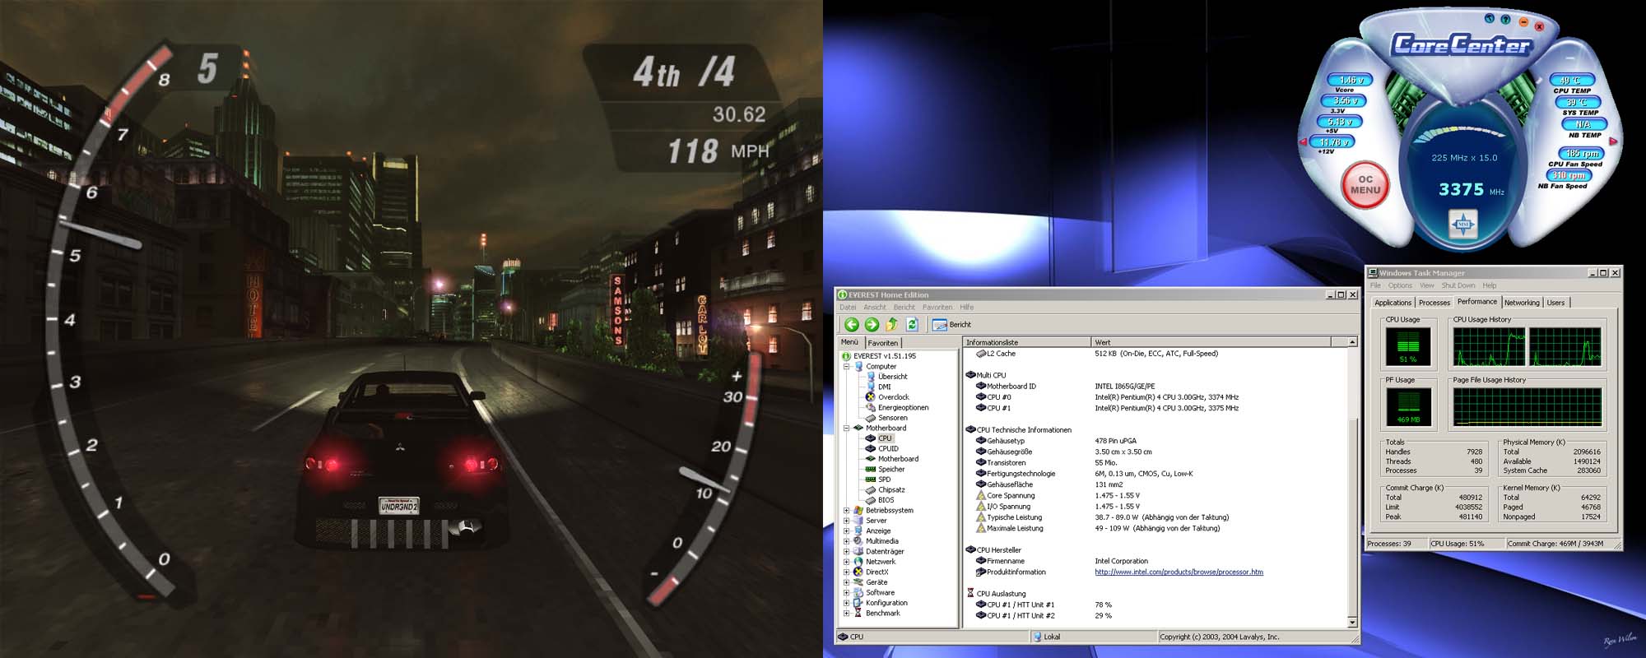Expand the Benchmark tree node
The width and height of the screenshot is (1646, 658).
click(846, 613)
